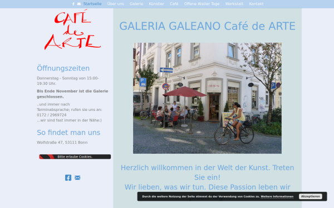Go to the Werkstatt page
The width and height of the screenshot is (334, 208).
point(234,4)
